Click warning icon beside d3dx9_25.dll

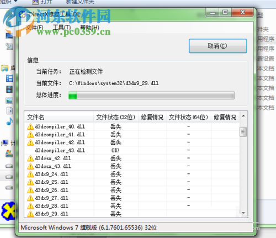tap(30, 182)
